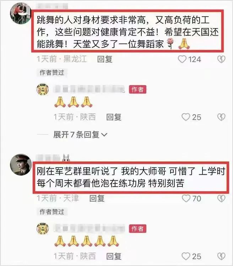Open author avatar on second reply
This screenshot has width=233, height=266.
[x=43, y=228]
